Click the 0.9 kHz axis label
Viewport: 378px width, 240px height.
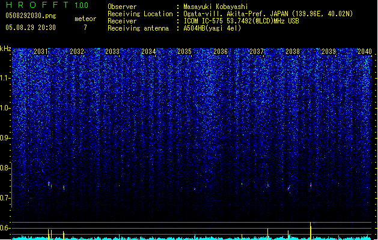pyautogui.click(x=5, y=138)
